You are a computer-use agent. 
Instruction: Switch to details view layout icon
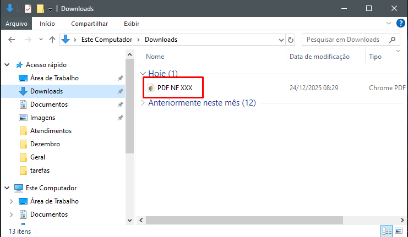point(386,231)
